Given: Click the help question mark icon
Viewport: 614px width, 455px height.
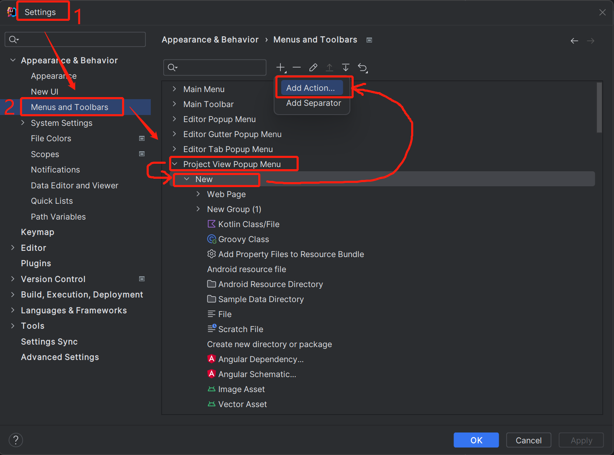Looking at the screenshot, I should pyautogui.click(x=16, y=440).
